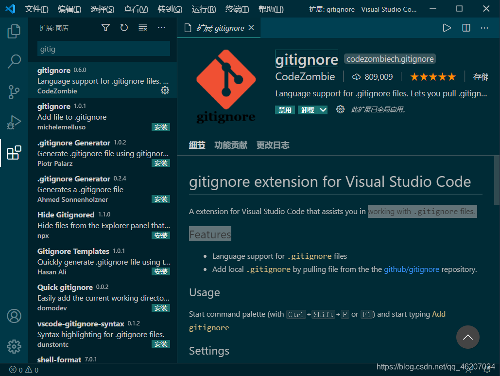Open the uninstall dropdown arrow

323,110
